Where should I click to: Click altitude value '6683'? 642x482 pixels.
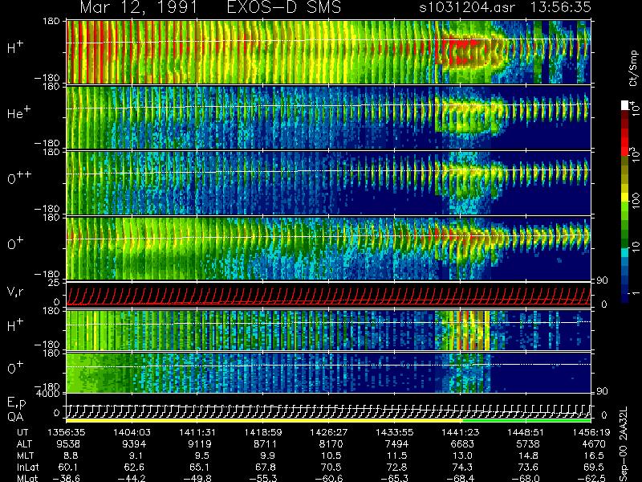coord(463,444)
